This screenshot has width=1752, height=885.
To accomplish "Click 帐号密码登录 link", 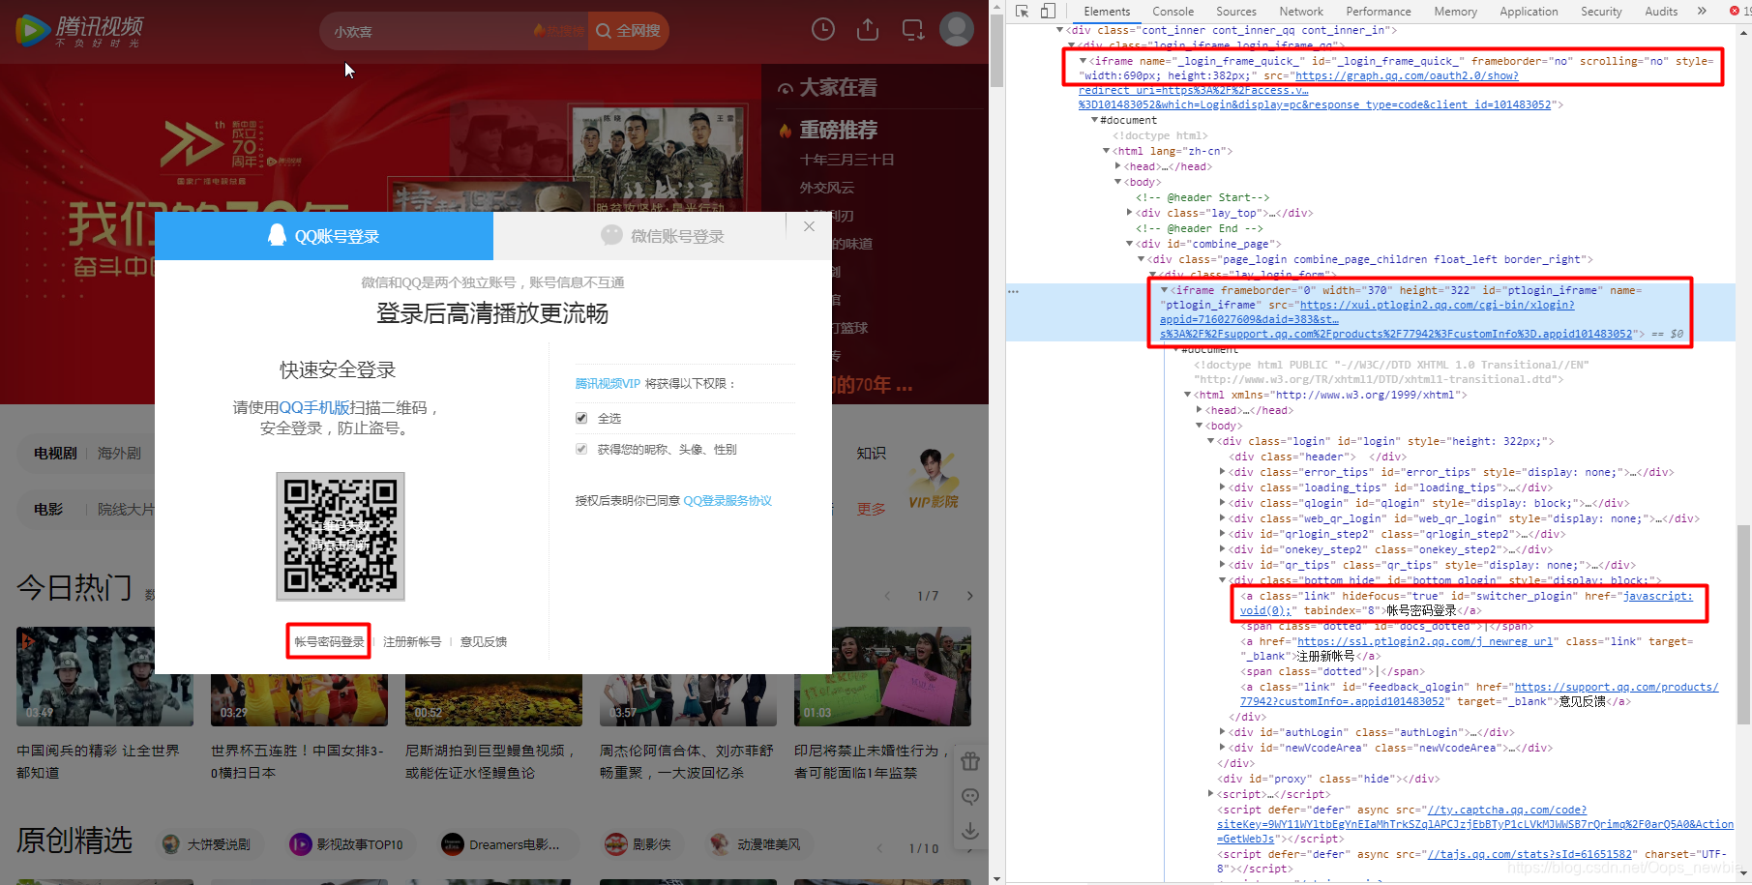I will [329, 641].
